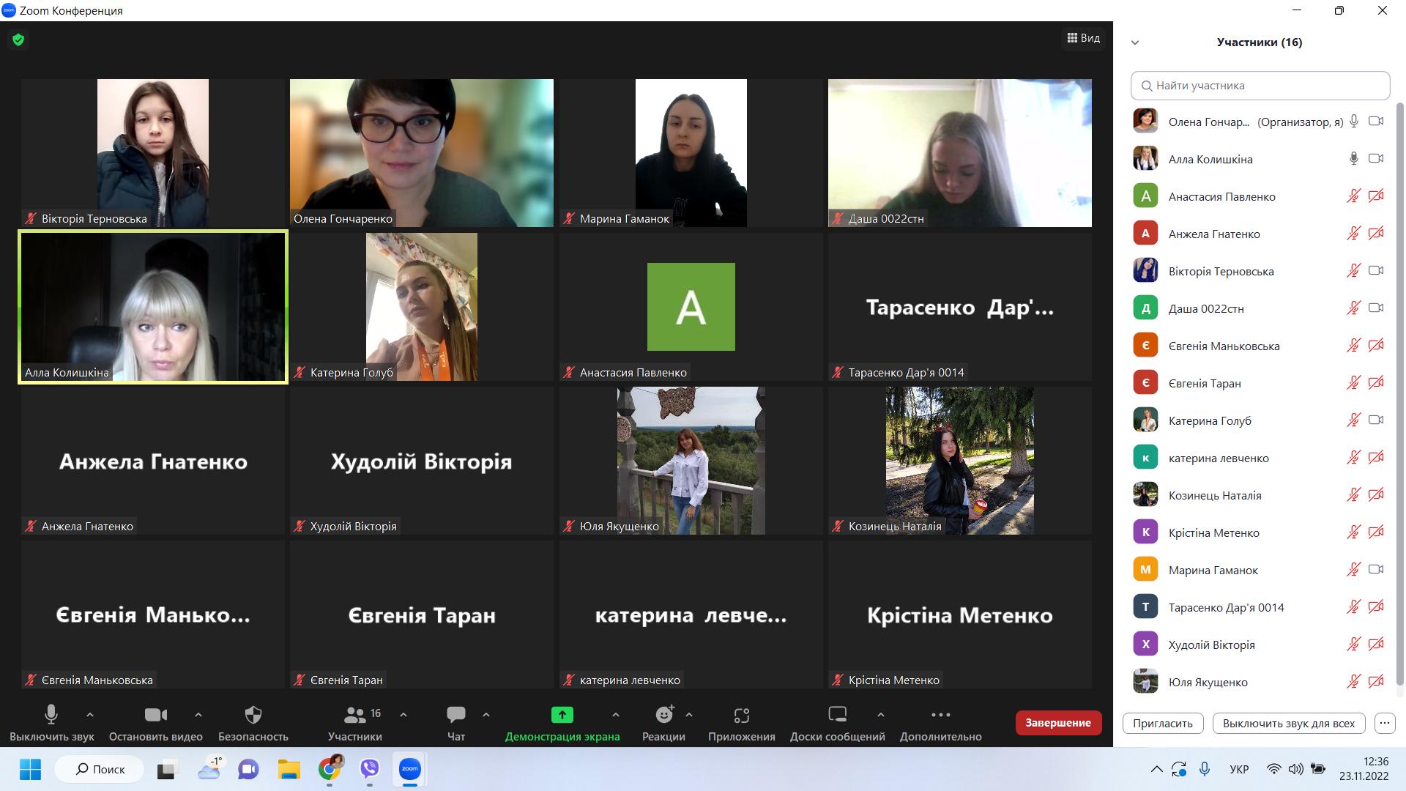The height and width of the screenshot is (791, 1406).
Task: Expand audio options arrow next to microphone
Action: tap(90, 715)
